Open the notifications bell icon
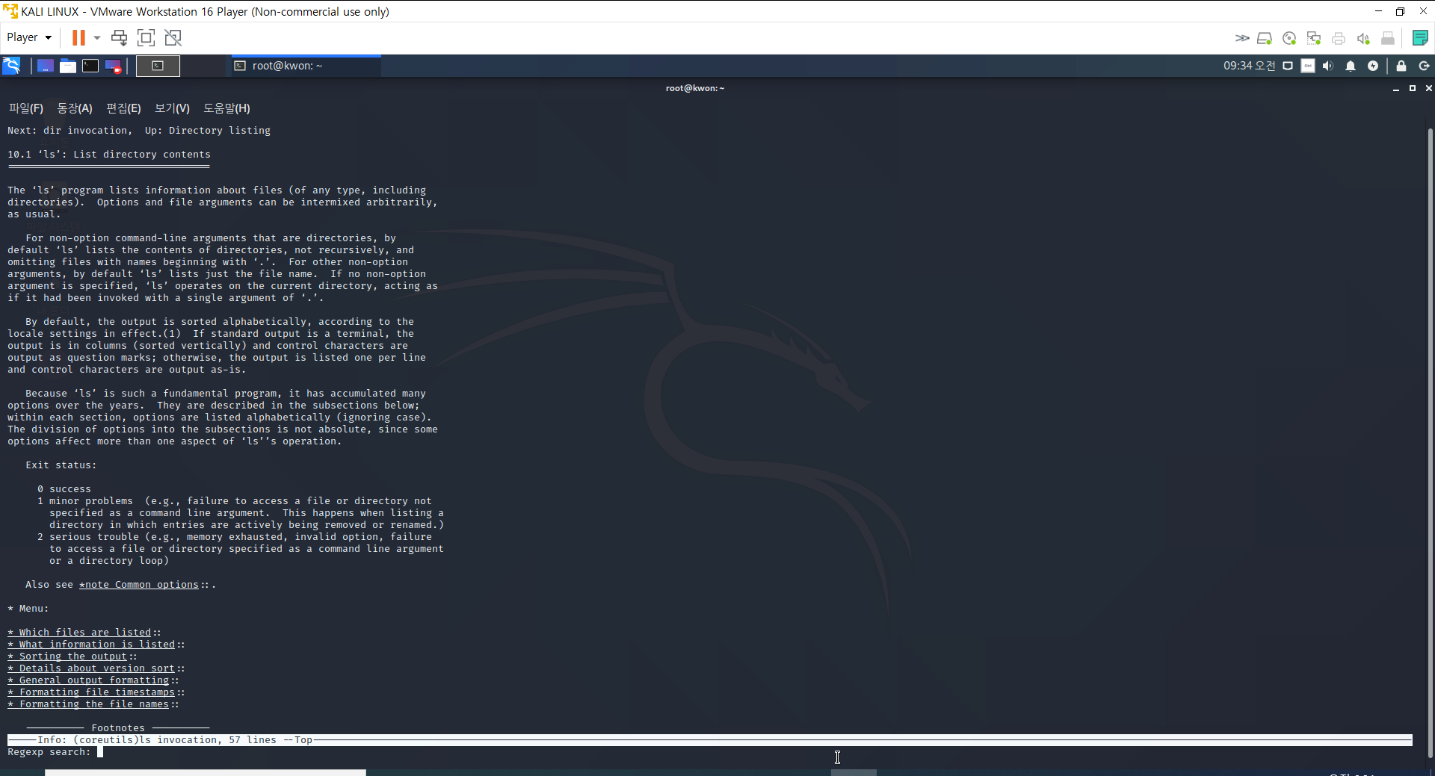The image size is (1435, 776). pyautogui.click(x=1351, y=66)
